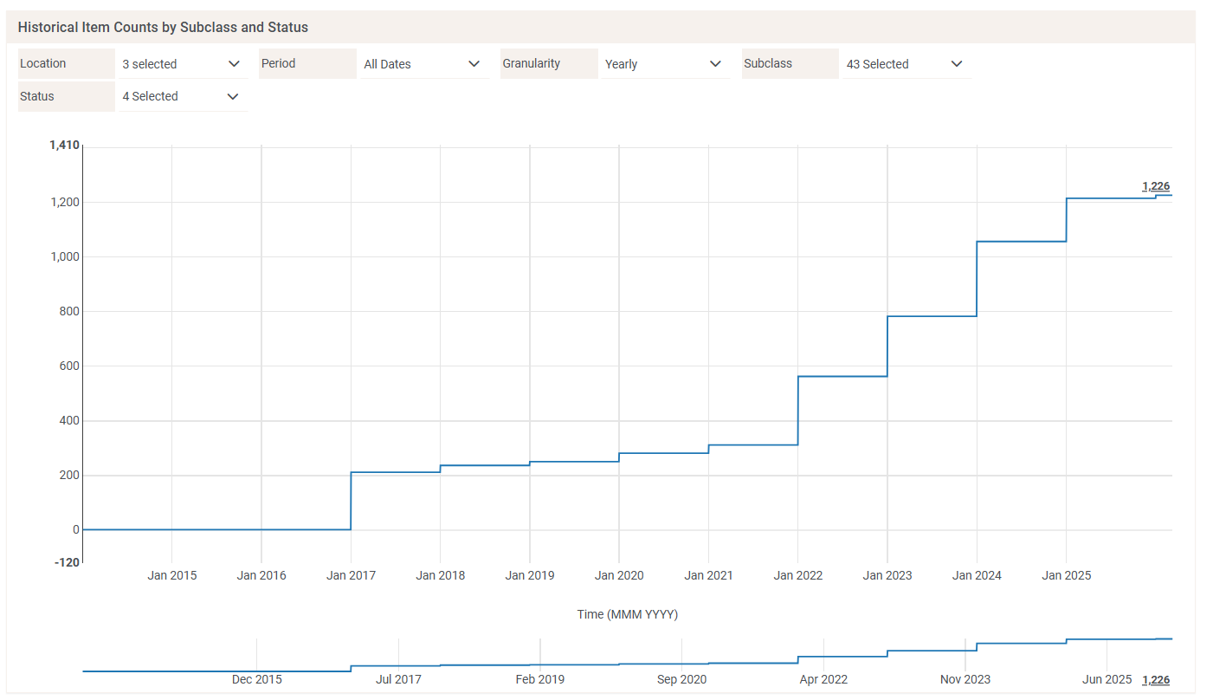Click the Jan 2017 x-axis tick label
The image size is (1213, 700).
[351, 575]
